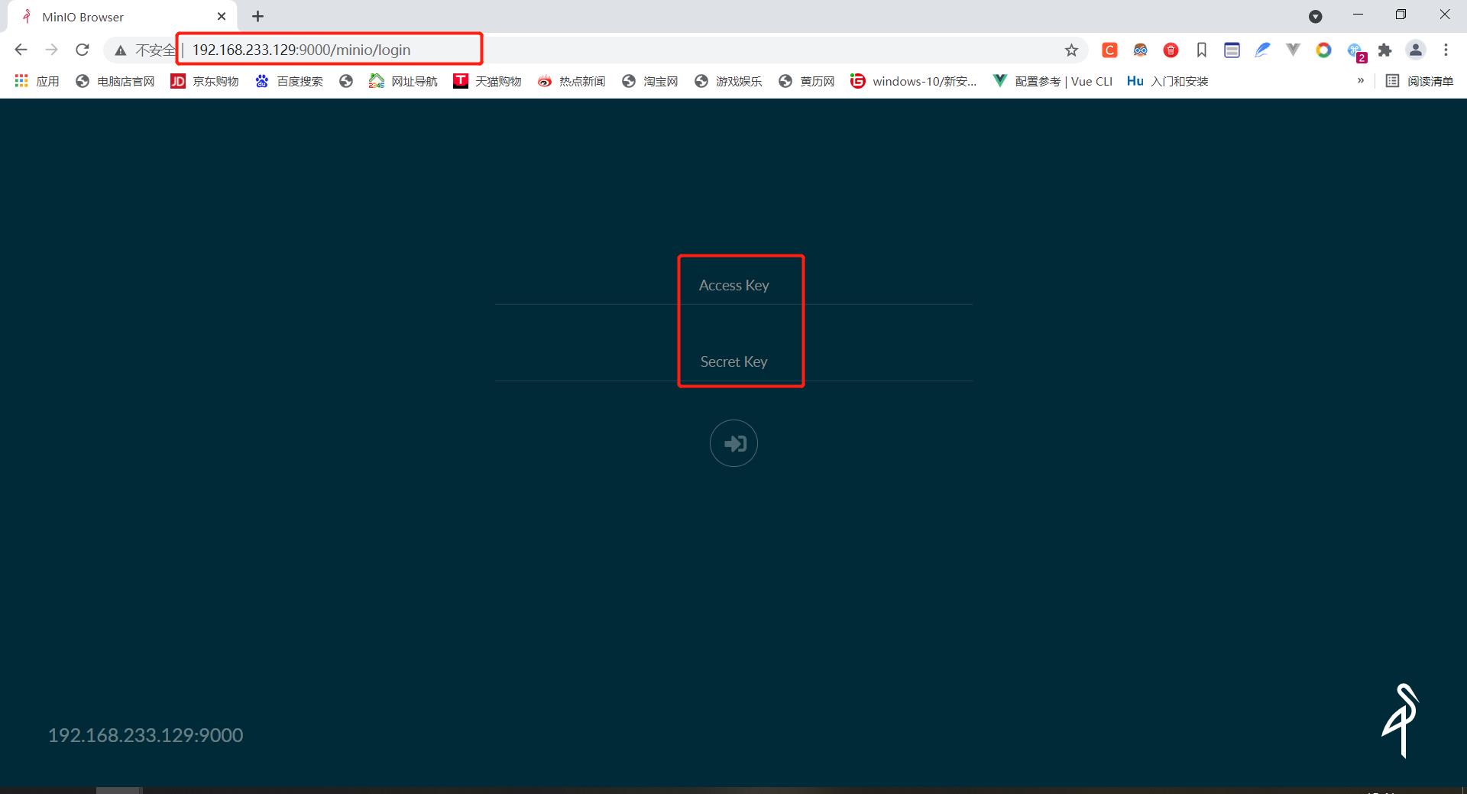Select the address bar URL

click(x=301, y=50)
